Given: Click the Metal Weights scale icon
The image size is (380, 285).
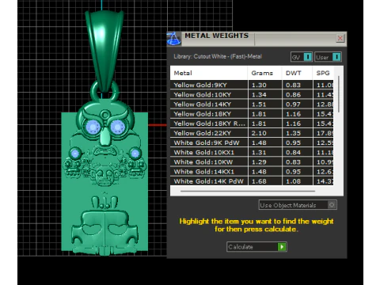Looking at the screenshot, I should [x=174, y=39].
